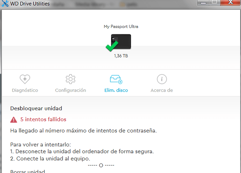
Task: Open the Configuración gear icon
Action: tap(71, 79)
